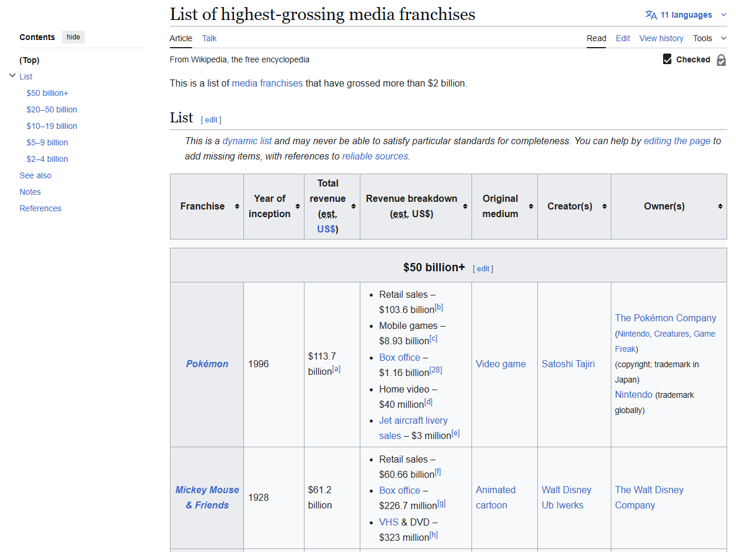This screenshot has width=736, height=552.
Task: Open the reliable sources link
Action: click(375, 156)
